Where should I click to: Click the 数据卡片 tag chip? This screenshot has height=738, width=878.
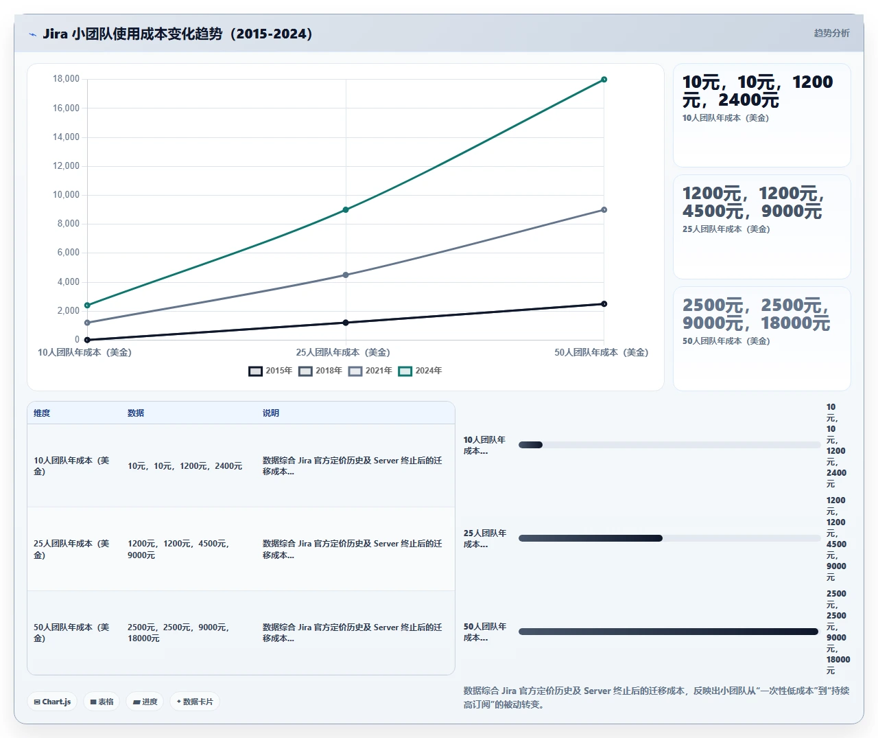coord(195,702)
